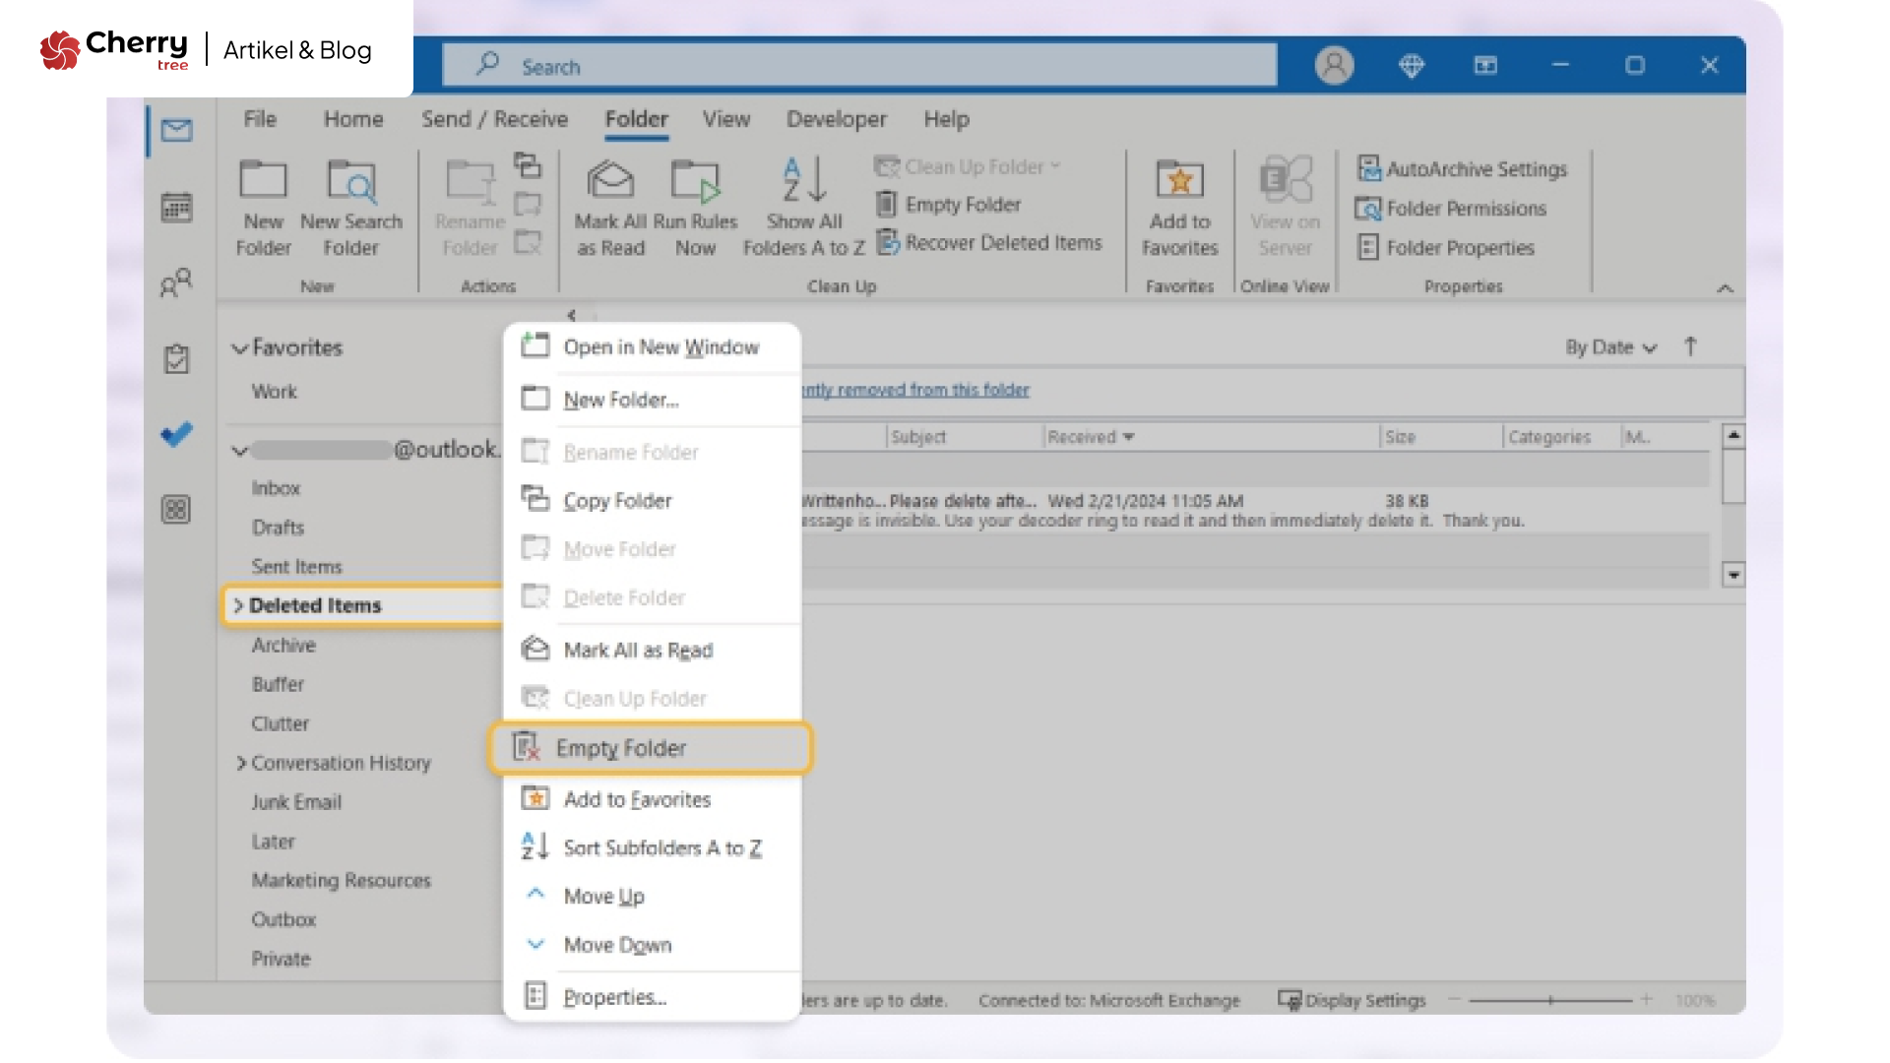Select the Marketing Resources folder

click(341, 880)
